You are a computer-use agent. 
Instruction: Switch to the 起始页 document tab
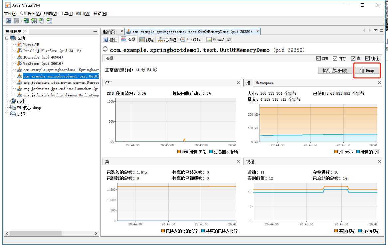[x=109, y=31]
